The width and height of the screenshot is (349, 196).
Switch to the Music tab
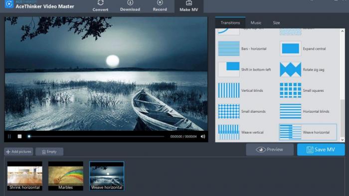[256, 23]
